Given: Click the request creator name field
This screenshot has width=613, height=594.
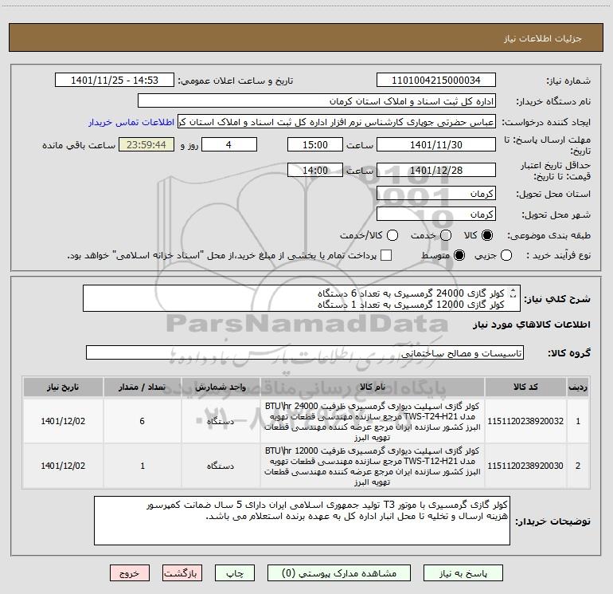Looking at the screenshot, I should point(337,122).
